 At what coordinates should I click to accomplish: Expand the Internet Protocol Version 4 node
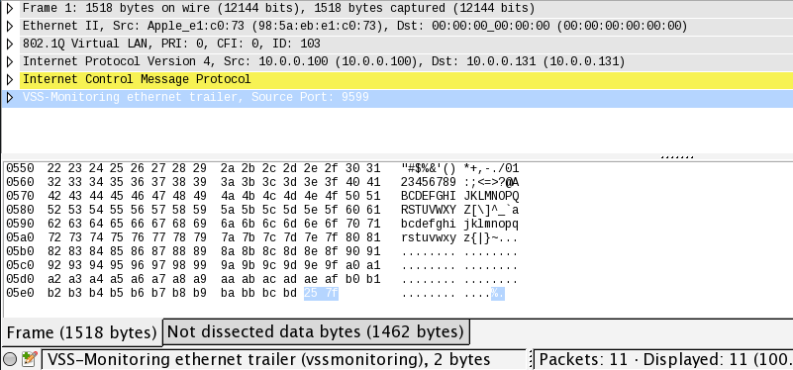click(x=9, y=61)
